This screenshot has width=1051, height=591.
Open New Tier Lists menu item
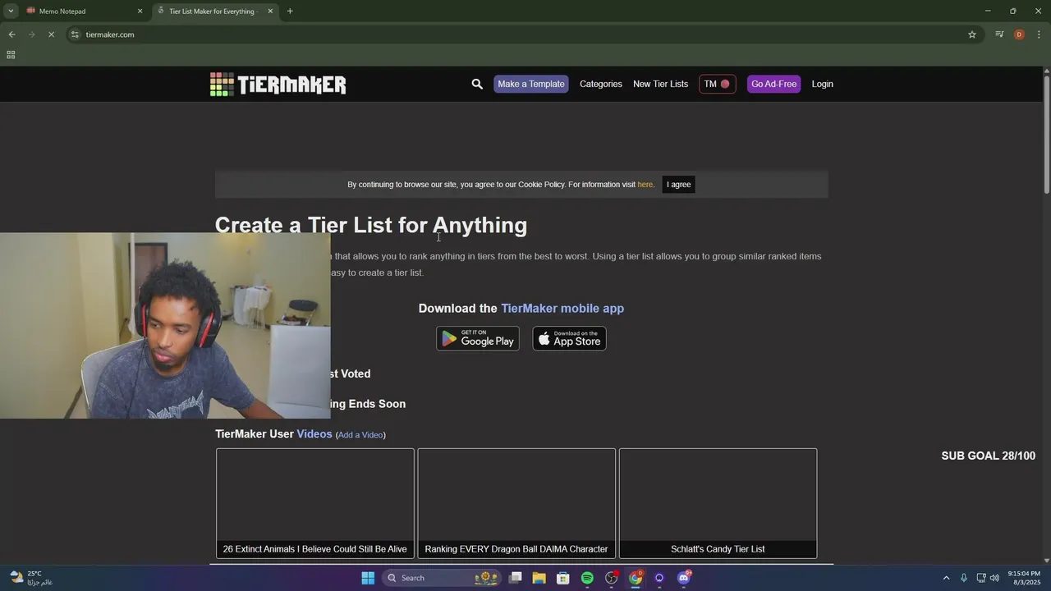click(x=660, y=84)
